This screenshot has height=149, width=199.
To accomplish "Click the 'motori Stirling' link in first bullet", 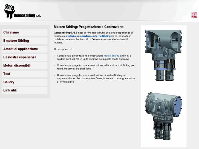I will (x=112, y=56).
